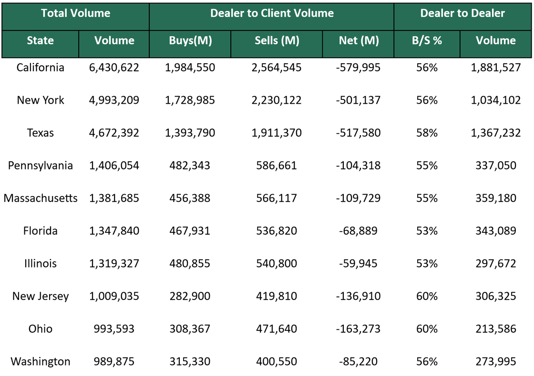Viewport: 534px width, 376px height.
Task: Click New Jersey buys value 282,900
Action: coord(190,296)
